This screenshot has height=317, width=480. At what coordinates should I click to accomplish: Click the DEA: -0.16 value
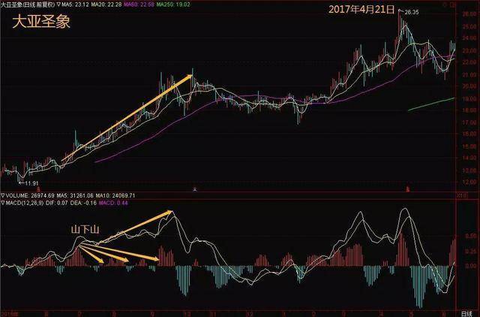click(83, 203)
